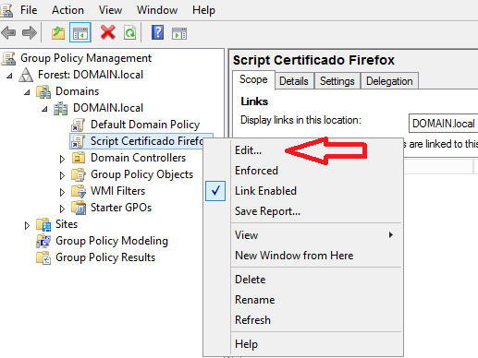Switch to the Details tab
Viewport: 478px width, 358px height.
coord(294,81)
